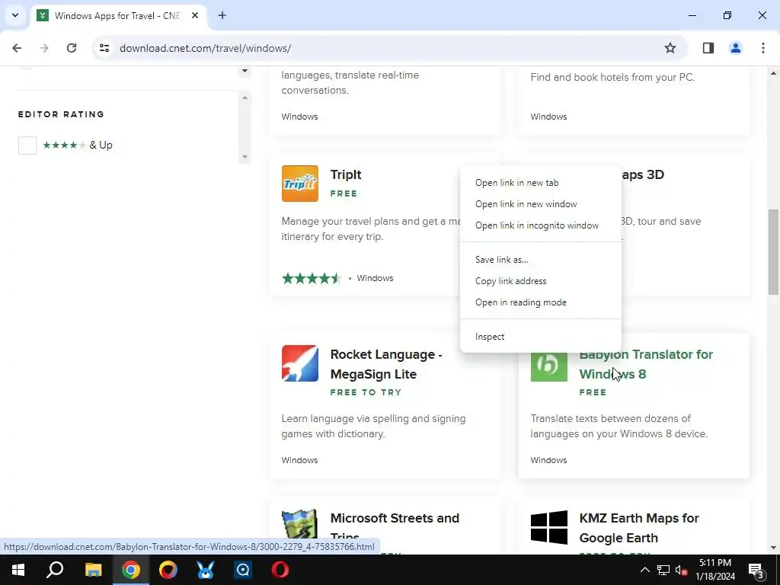
Task: Click the Microsoft Streets and Trips icon
Action: coord(300,524)
